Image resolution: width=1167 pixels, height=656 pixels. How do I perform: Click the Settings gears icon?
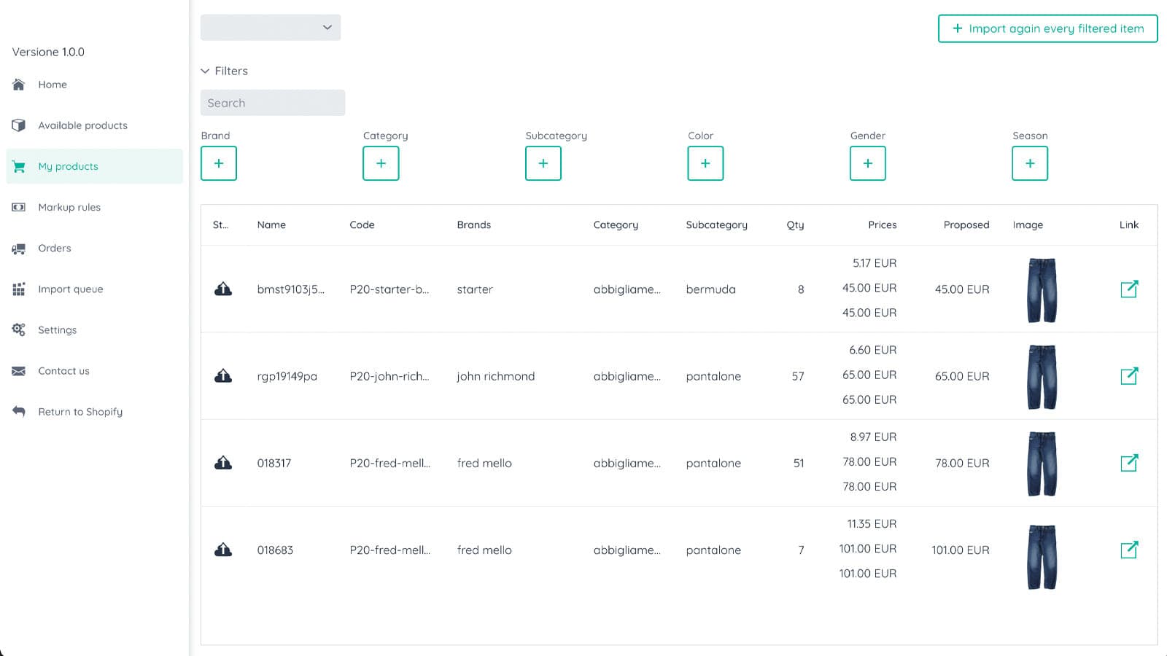pos(18,329)
